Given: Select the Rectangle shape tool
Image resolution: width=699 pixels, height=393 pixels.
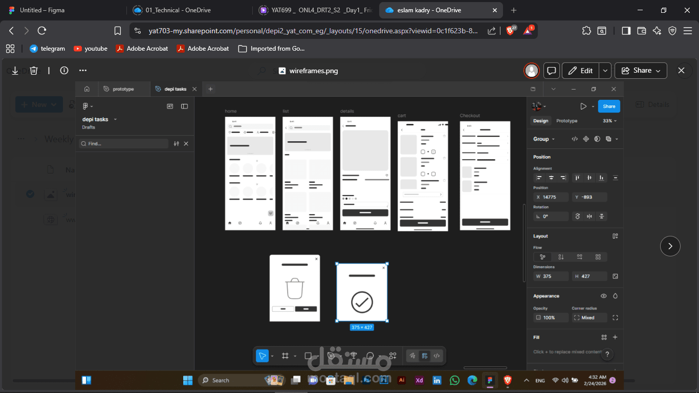Looking at the screenshot, I should click(x=308, y=356).
